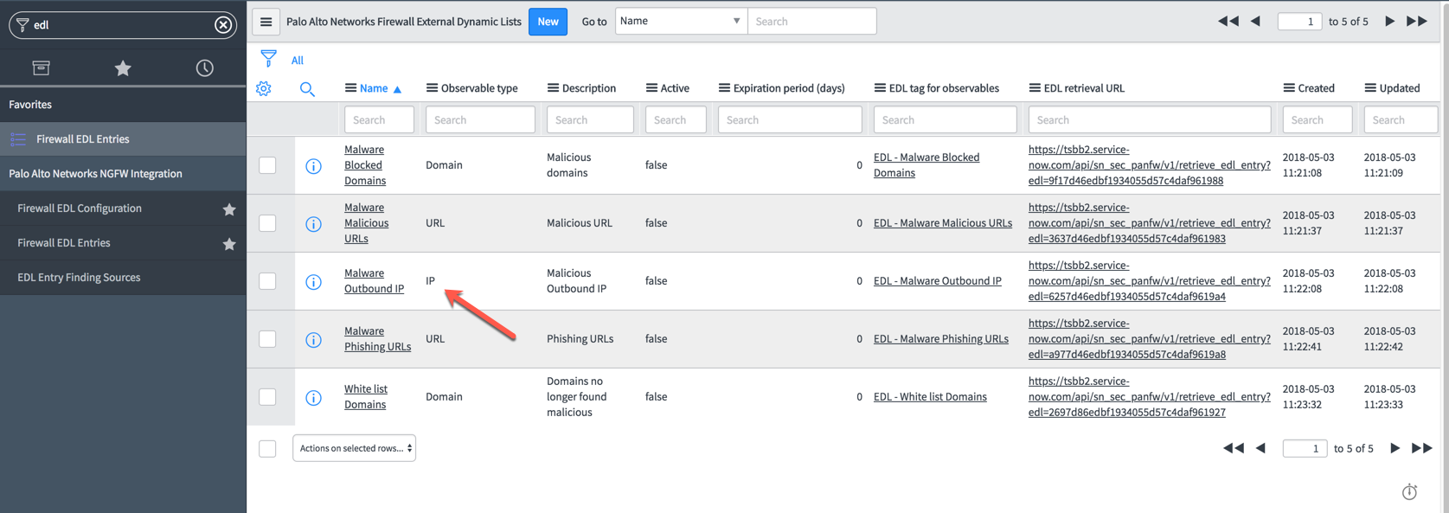Click the list filter funnel icon
The height and width of the screenshot is (513, 1449).
point(268,59)
